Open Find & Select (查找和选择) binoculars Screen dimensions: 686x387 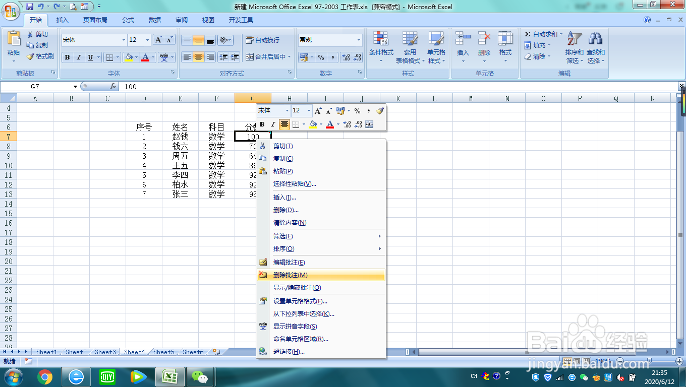click(596, 48)
